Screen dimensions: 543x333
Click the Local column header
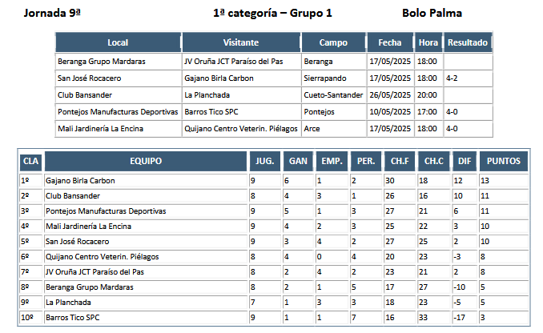pos(118,42)
